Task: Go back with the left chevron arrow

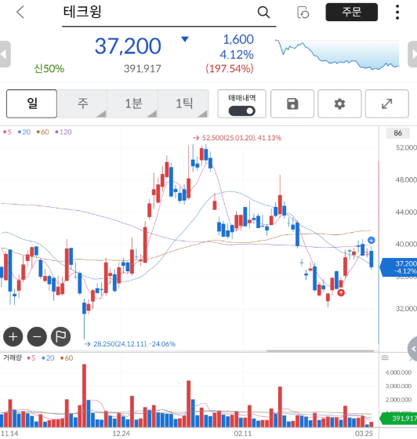Action: tap(20, 13)
